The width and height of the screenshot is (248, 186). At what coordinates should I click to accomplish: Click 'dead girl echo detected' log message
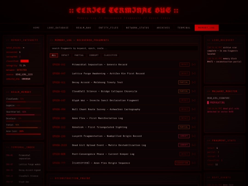click(223, 110)
